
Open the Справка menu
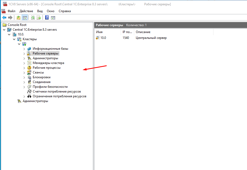click(x=64, y=11)
